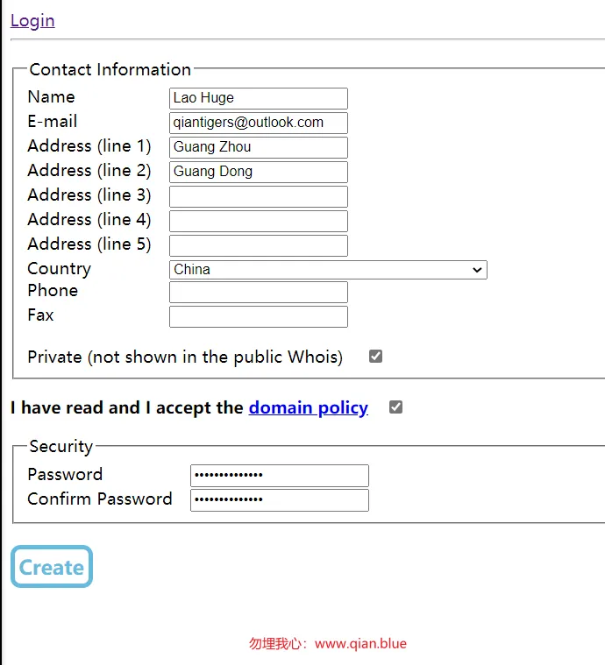Uncheck the Private Whois checkbox

coord(376,357)
